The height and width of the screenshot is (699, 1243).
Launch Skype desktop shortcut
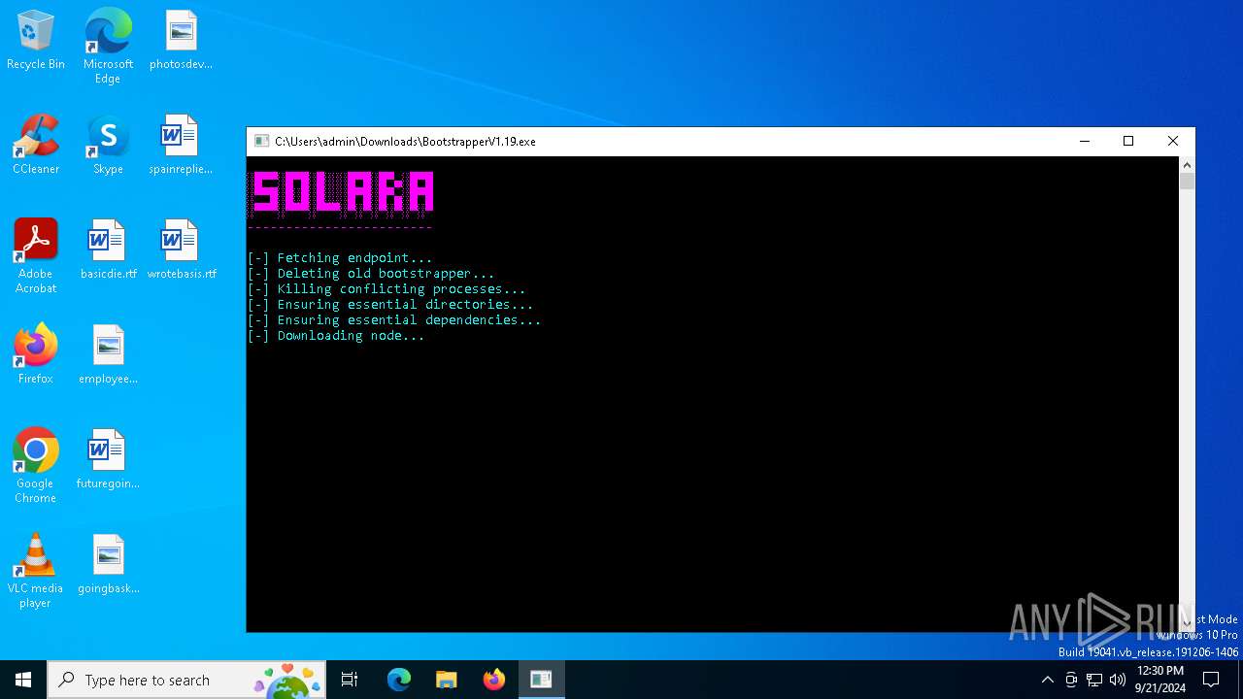(x=108, y=146)
